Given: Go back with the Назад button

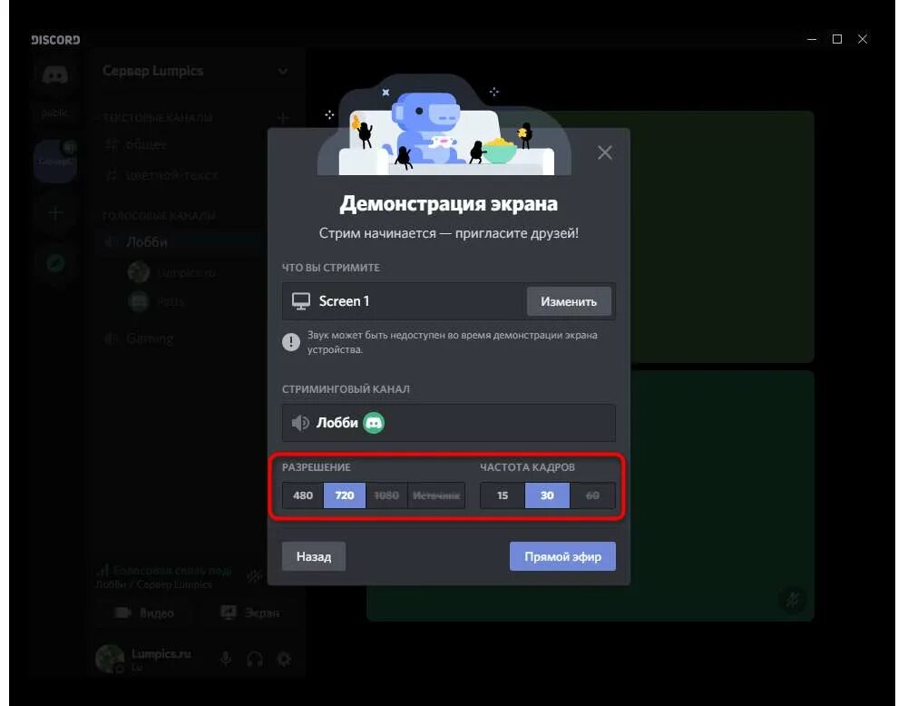Looking at the screenshot, I should [314, 556].
